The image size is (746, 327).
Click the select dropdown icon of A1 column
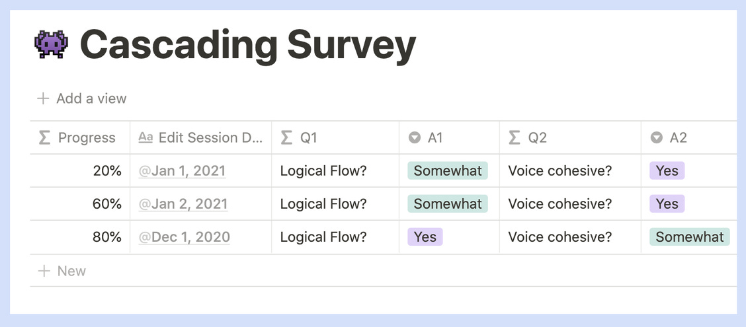415,138
